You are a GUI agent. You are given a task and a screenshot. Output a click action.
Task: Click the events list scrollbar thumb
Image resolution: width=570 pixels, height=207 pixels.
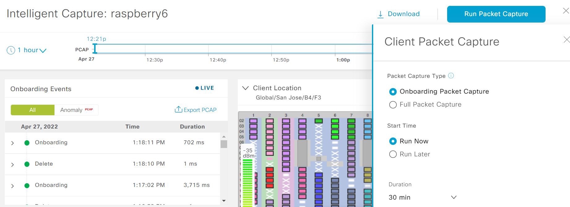(x=224, y=144)
